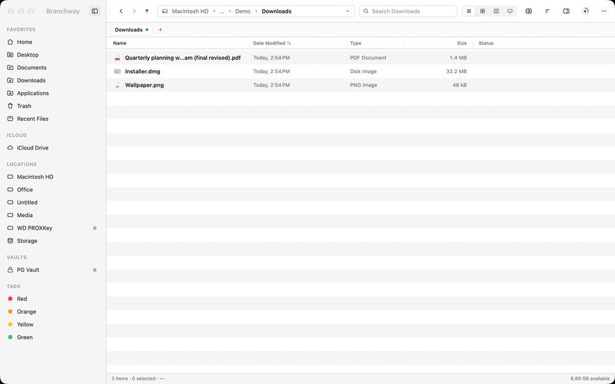Click the PDF file icon
This screenshot has height=384, width=615.
coord(117,57)
